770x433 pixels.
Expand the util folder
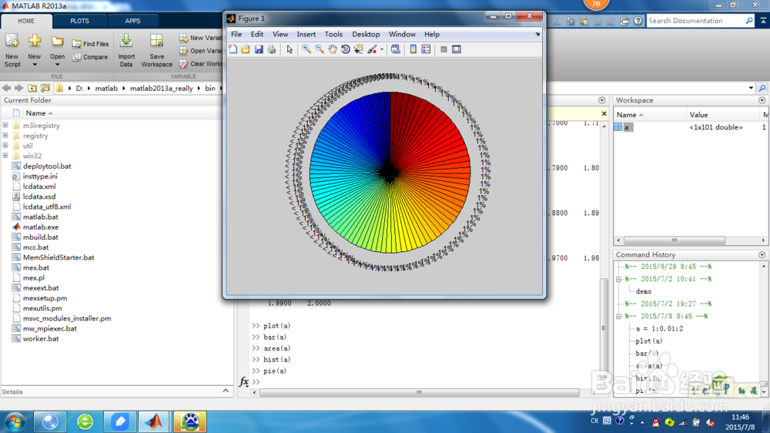[5, 146]
